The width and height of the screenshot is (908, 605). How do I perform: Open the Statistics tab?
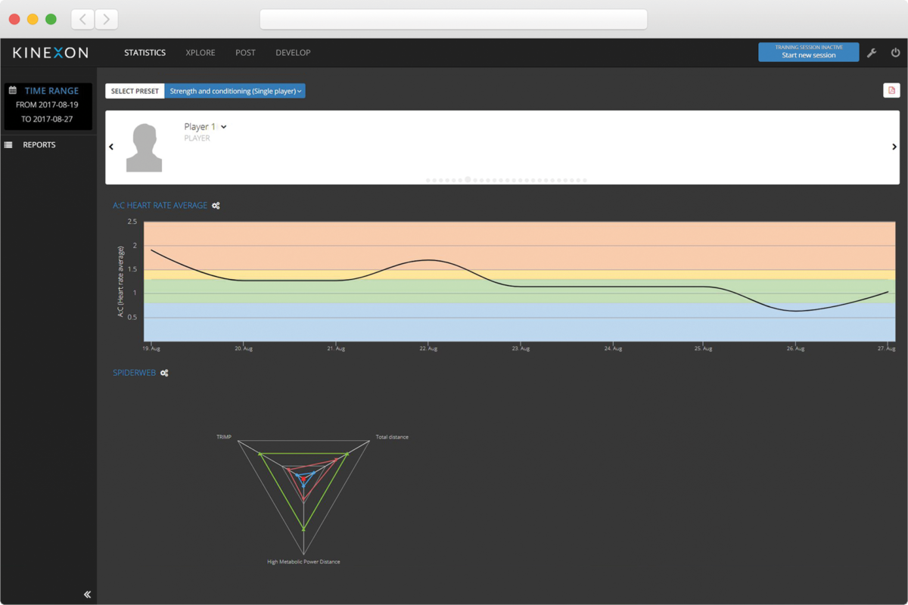145,53
